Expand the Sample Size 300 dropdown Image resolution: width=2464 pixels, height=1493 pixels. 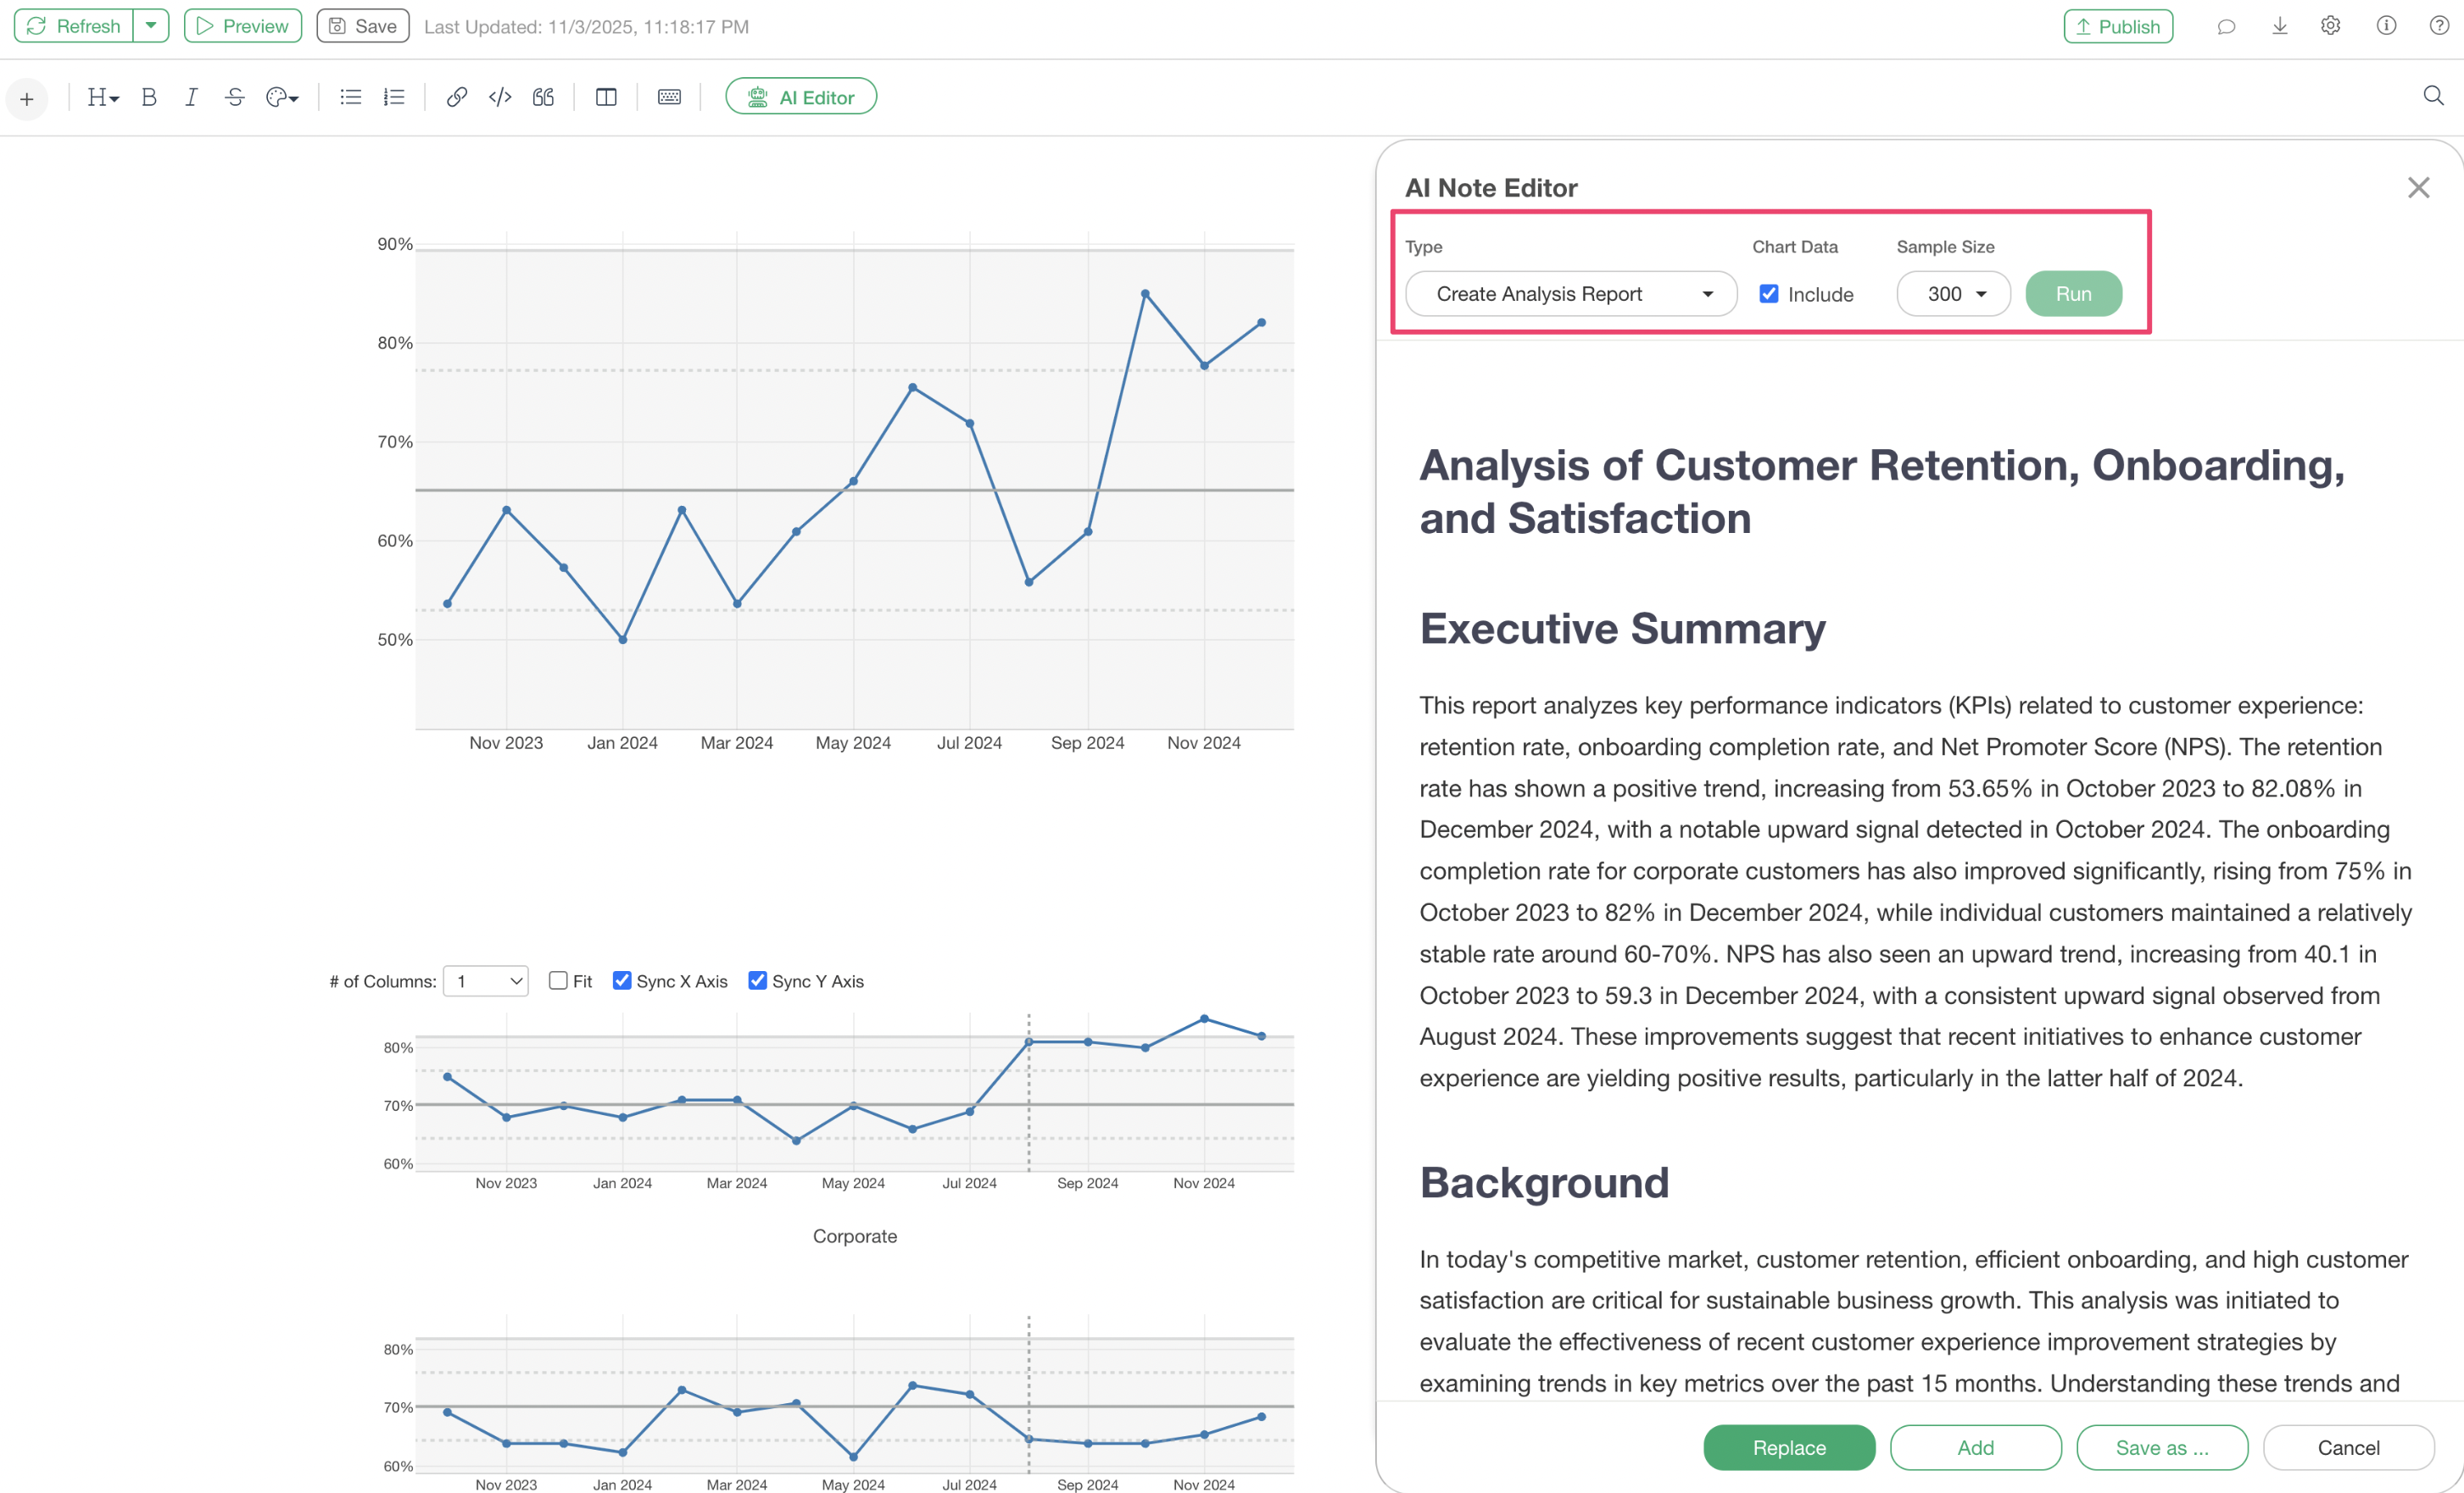point(1953,294)
